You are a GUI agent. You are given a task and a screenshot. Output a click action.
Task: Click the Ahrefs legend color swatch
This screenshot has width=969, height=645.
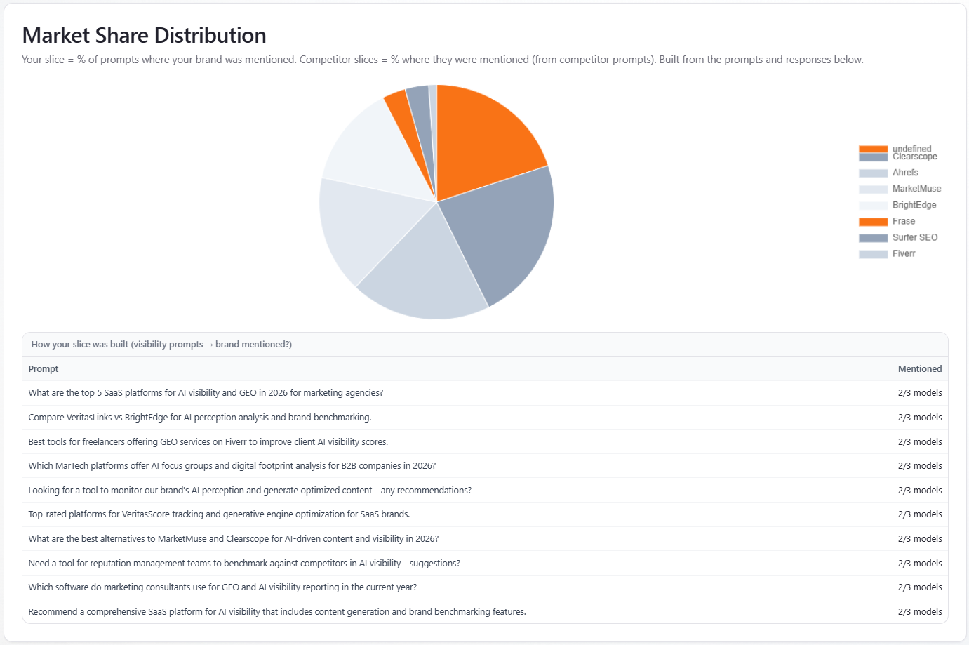pos(873,173)
